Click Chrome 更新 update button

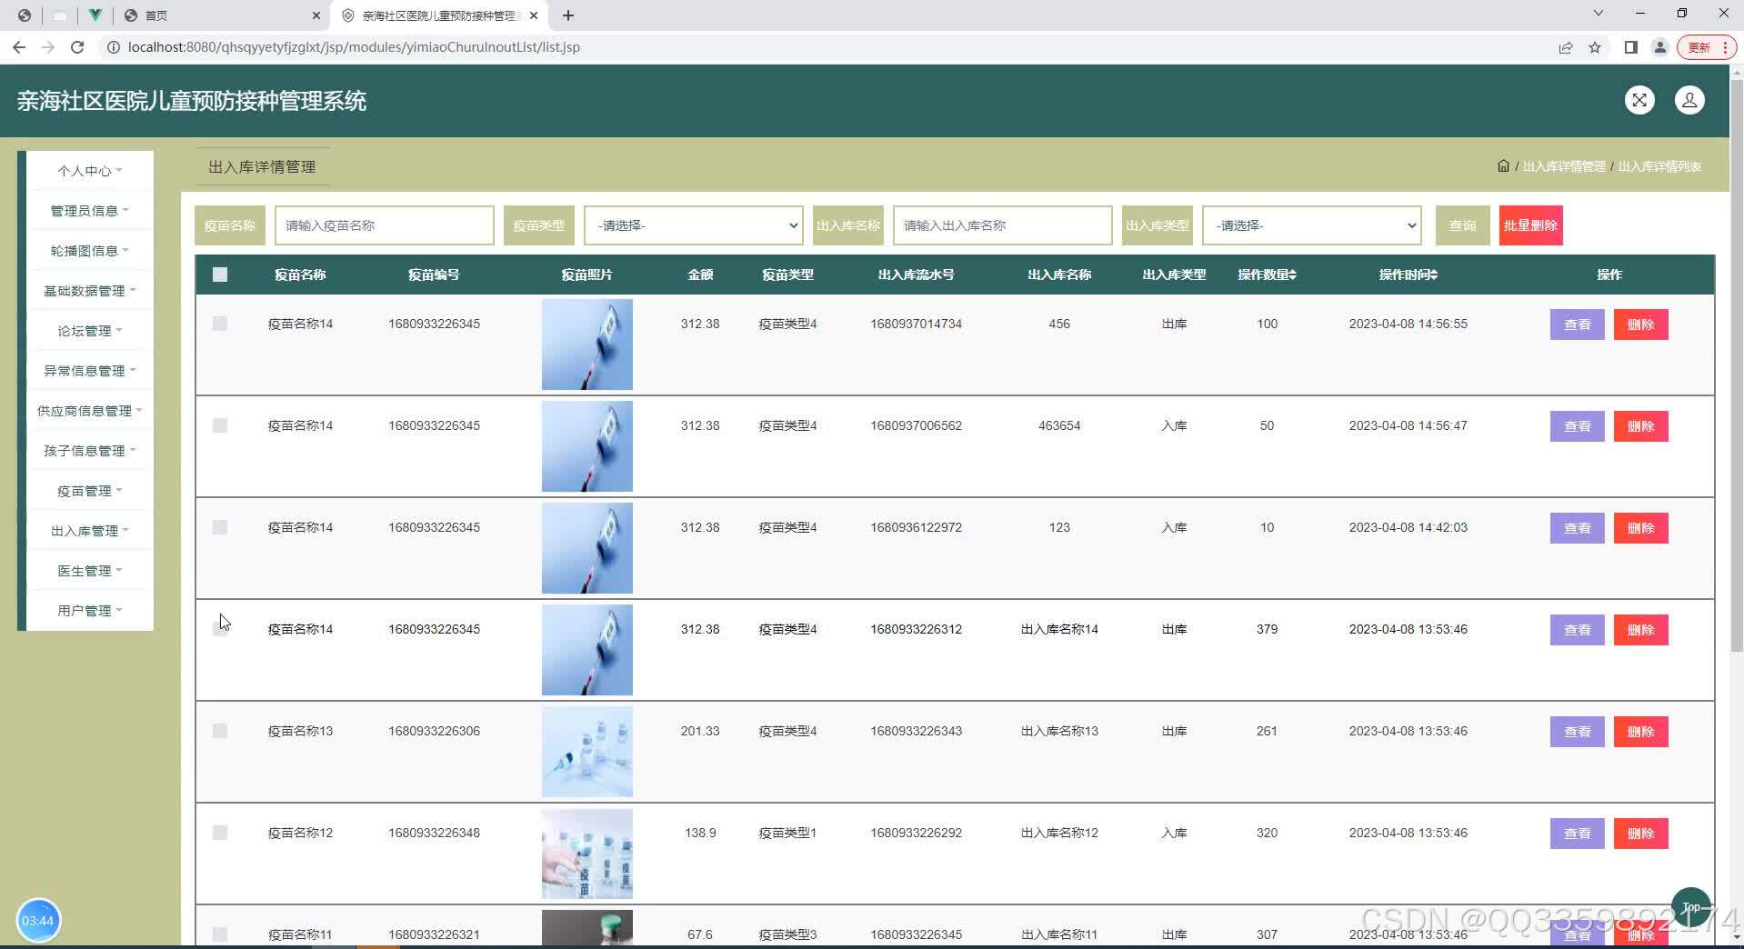click(1706, 47)
